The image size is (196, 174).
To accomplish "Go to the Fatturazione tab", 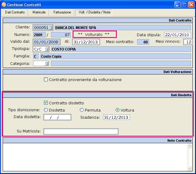I will pyautogui.click(x=62, y=12).
